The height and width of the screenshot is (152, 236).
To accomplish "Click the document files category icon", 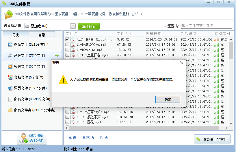I will click(x=10, y=77).
